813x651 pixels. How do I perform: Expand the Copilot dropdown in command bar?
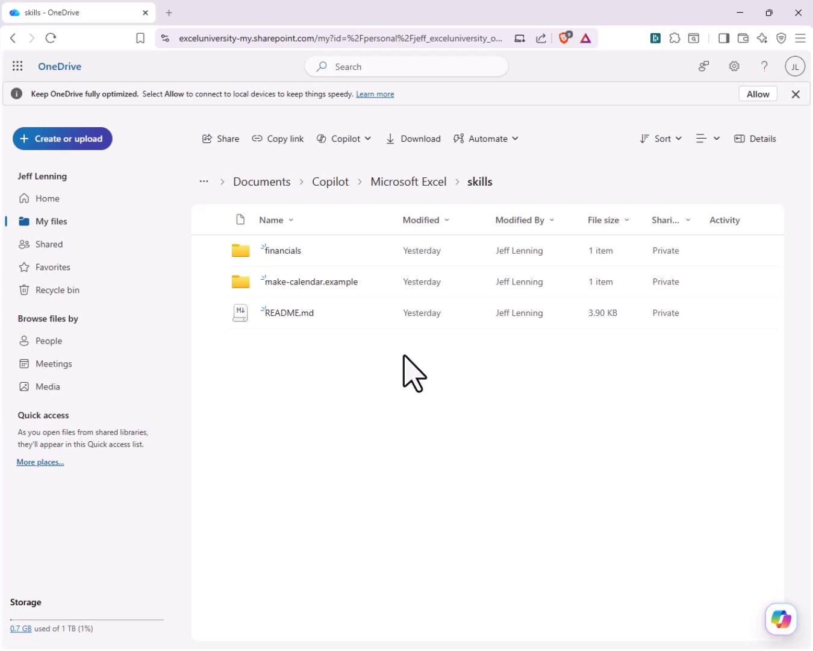(x=344, y=139)
